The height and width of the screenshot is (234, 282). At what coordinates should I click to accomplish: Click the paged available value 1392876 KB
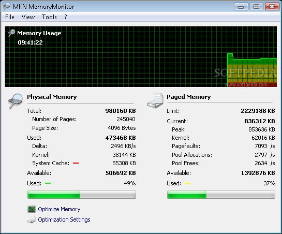coord(258,173)
